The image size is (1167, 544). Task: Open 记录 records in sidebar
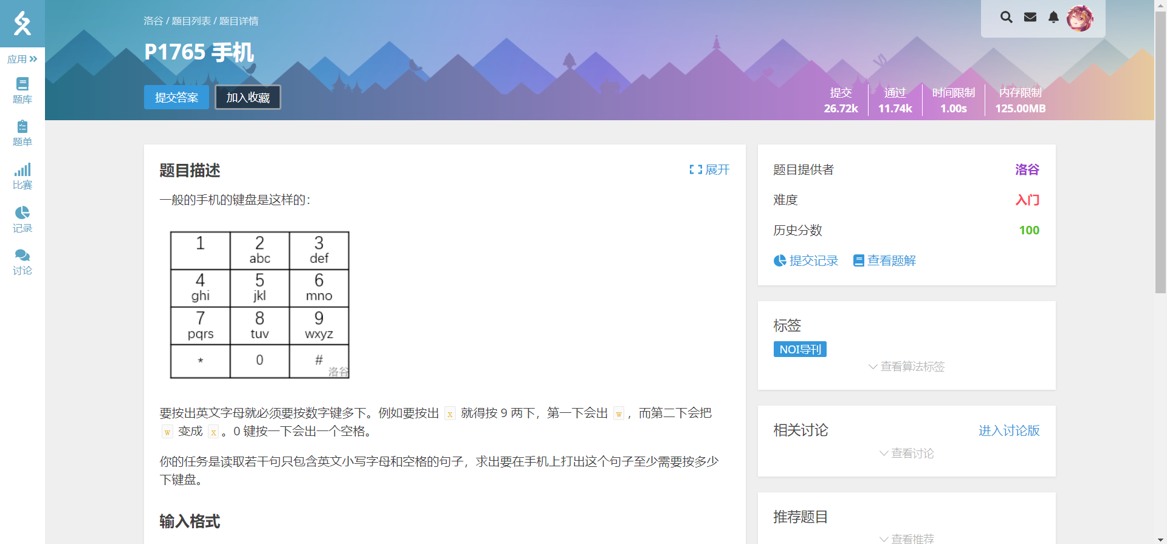(x=22, y=219)
